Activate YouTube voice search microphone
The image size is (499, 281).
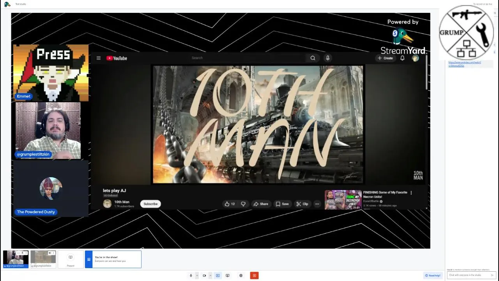pos(327,58)
